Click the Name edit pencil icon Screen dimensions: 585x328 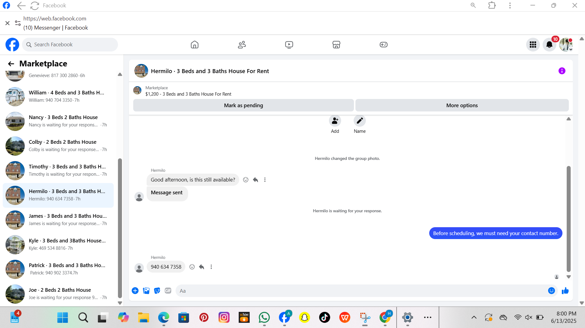point(360,121)
